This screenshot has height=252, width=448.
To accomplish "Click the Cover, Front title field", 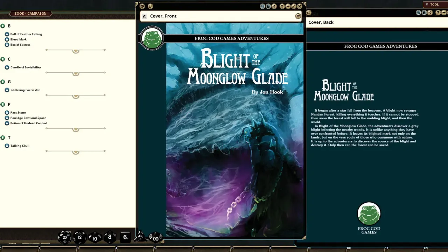I will coord(220,16).
